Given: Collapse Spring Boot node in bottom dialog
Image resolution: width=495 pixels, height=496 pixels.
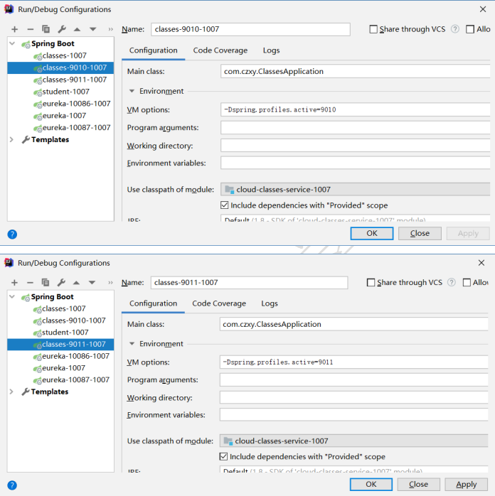Looking at the screenshot, I should tap(12, 296).
